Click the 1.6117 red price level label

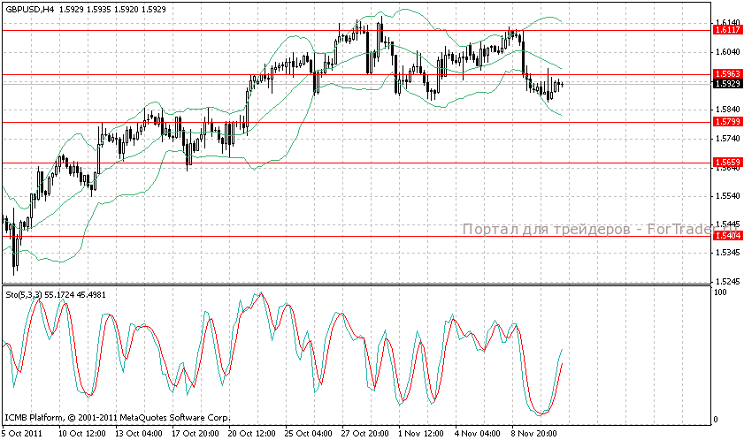click(x=725, y=30)
